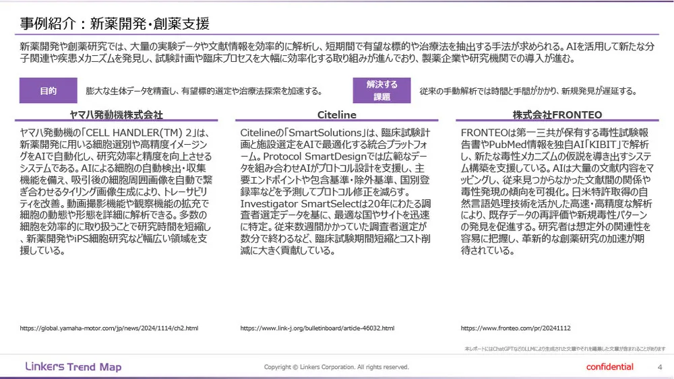
Task: Click the Linkers Trend Map logo
Action: (73, 367)
